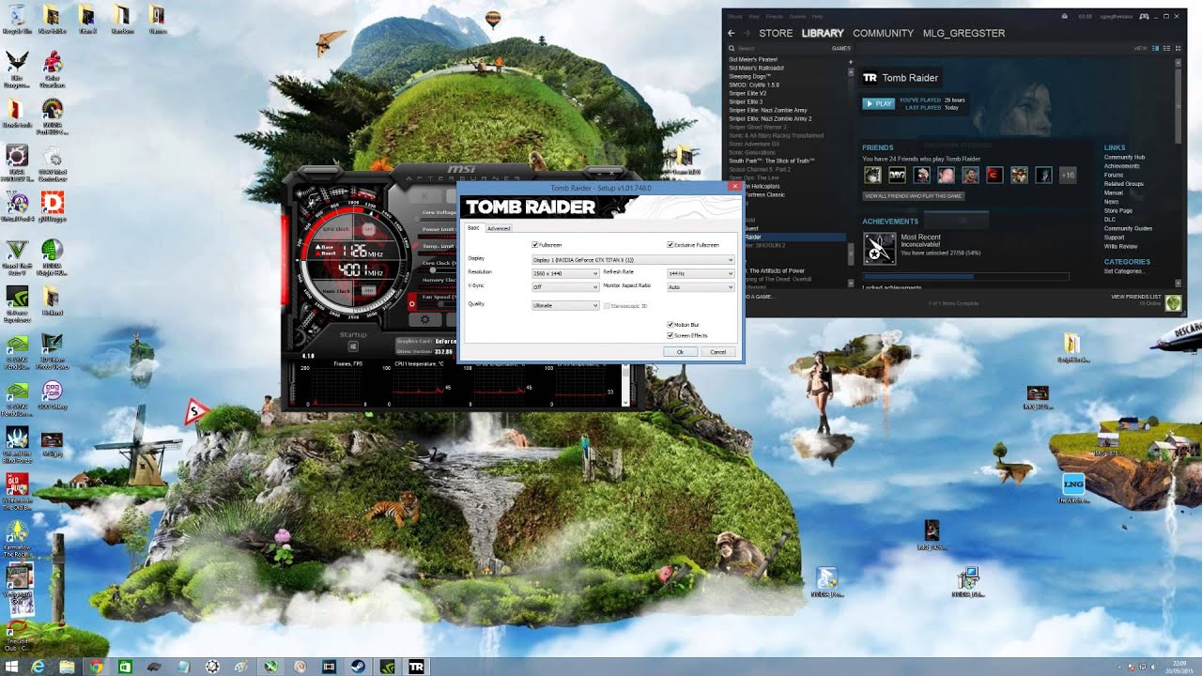The width and height of the screenshot is (1202, 676).
Task: Select Basic tab in Tomb Raider setup
Action: (473, 228)
